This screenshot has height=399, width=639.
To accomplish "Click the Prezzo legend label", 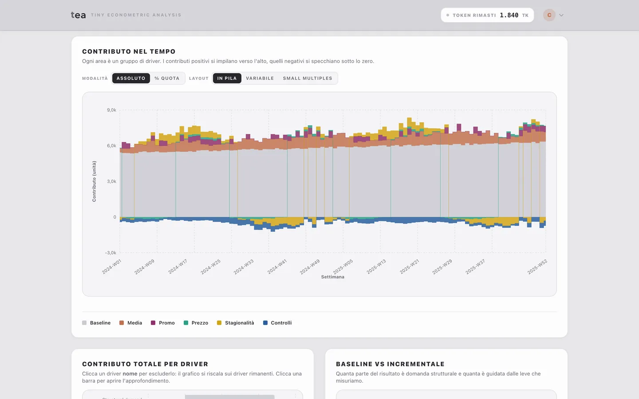I will (200, 323).
